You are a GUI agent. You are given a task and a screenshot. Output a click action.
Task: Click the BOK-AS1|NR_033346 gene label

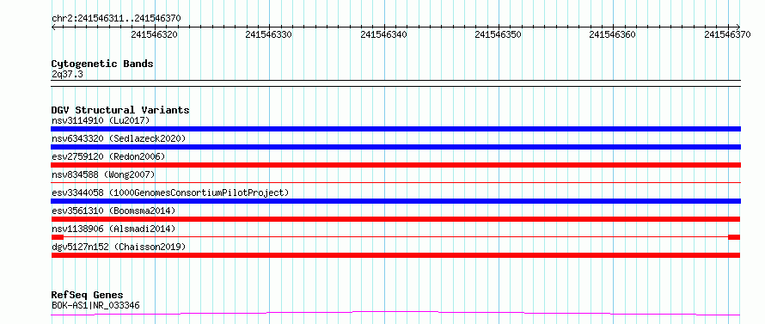click(95, 305)
